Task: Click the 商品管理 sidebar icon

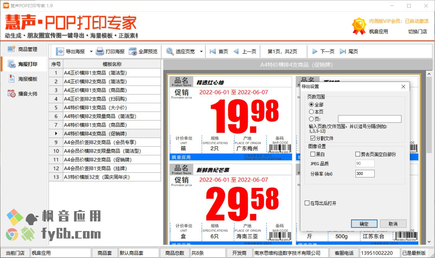Action: tap(11, 49)
